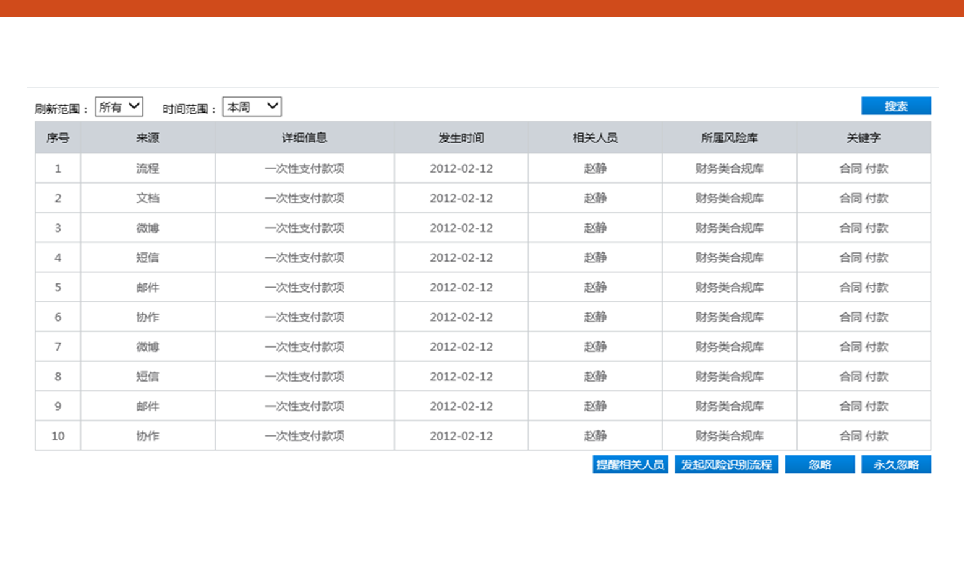Expand the 时间范围 dropdown showing 本周

(252, 107)
